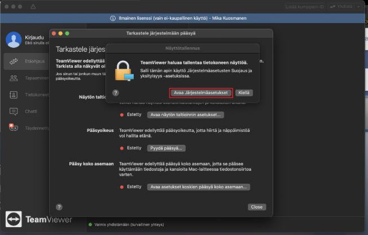Click Avaa näytön taltioinnin asetukset button
368x235 pixels.
(186, 114)
